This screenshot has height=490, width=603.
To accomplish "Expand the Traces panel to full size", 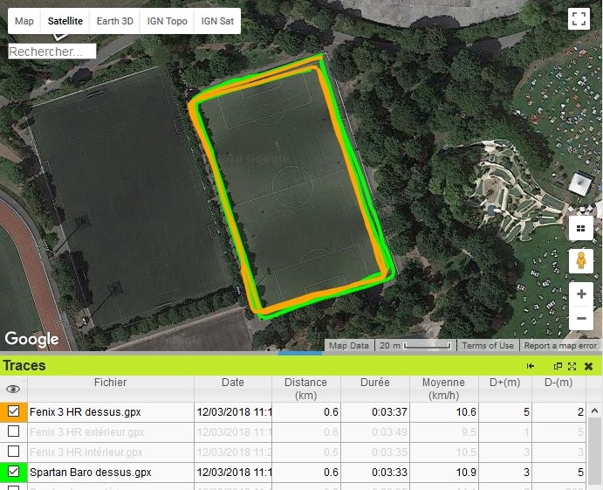I will pos(572,366).
